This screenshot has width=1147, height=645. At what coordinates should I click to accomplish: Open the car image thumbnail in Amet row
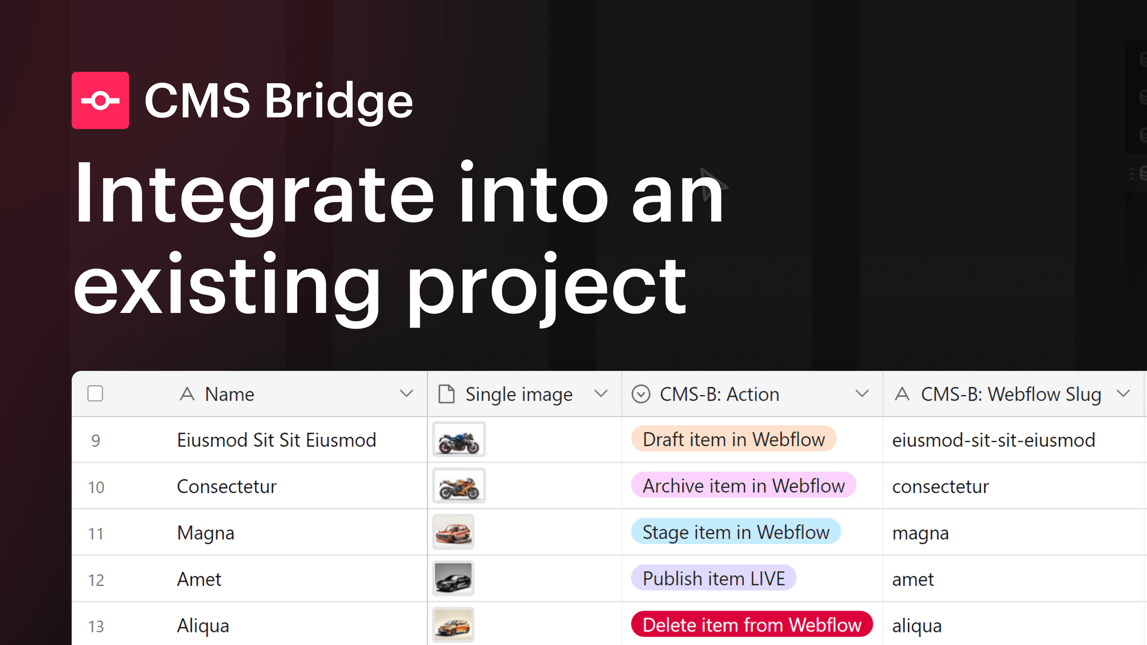(x=453, y=578)
